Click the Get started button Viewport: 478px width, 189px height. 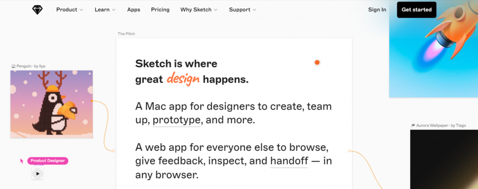tap(416, 10)
